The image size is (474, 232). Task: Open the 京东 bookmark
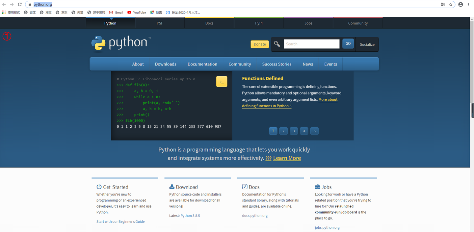(x=62, y=13)
